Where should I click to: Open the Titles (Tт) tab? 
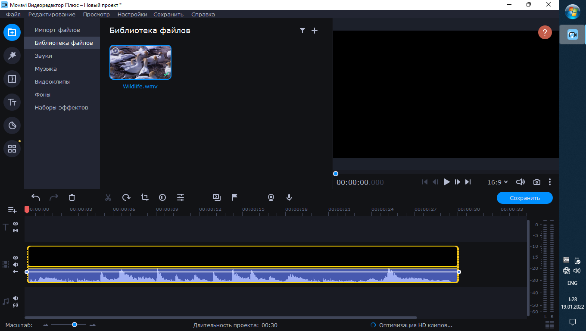tap(12, 102)
